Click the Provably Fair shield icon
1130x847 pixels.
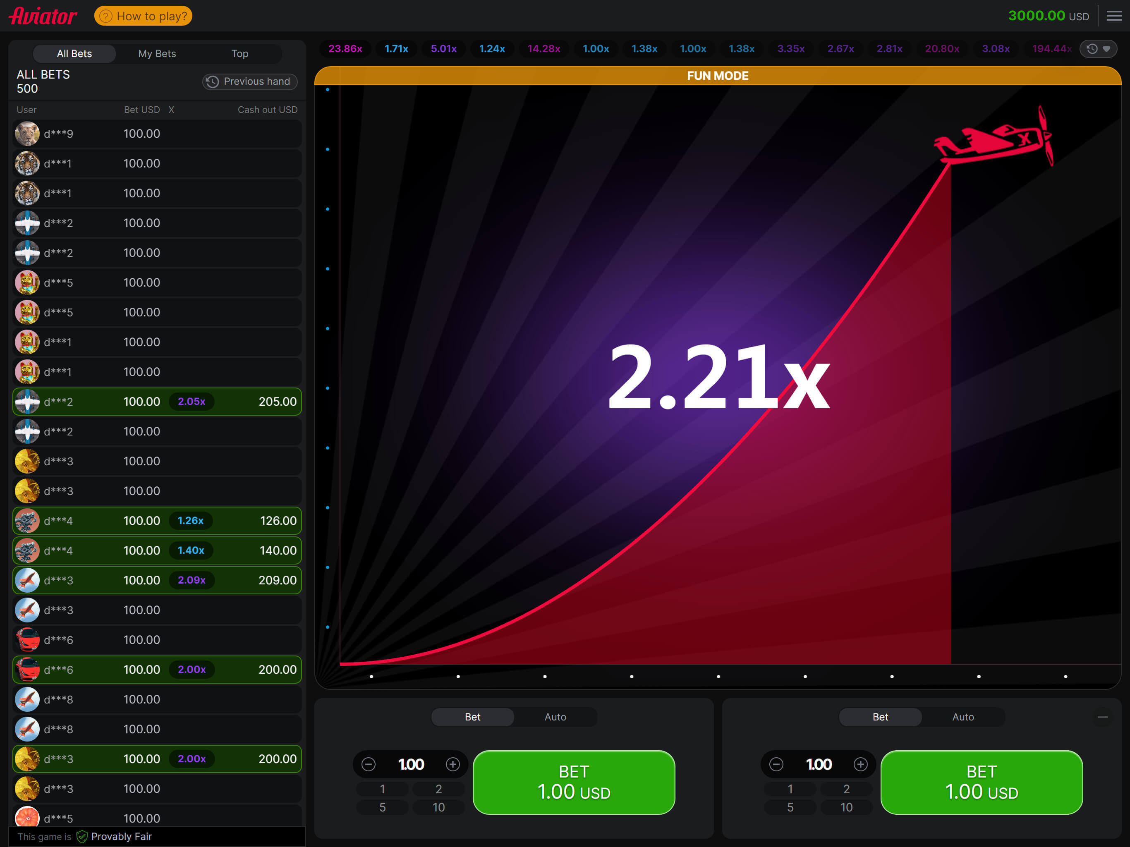82,836
